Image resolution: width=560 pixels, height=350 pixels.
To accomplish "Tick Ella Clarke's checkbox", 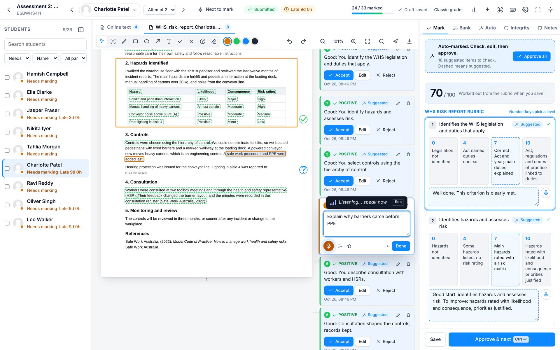I will point(7,96).
